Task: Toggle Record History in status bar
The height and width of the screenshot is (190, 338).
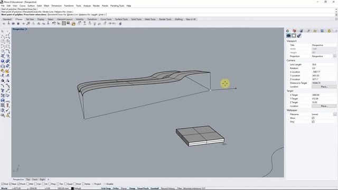Action: coord(168,188)
